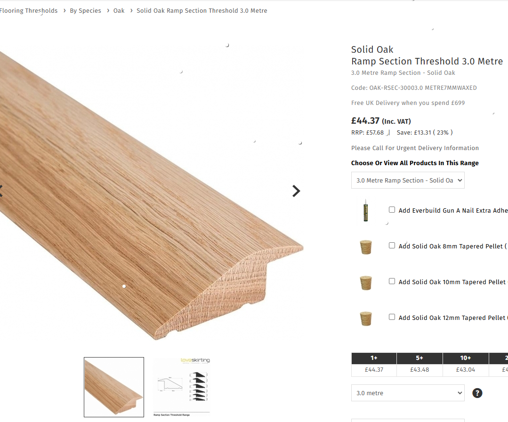Enable Add Solid Oak 8mm Tapered Pellet
This screenshot has height=422, width=508.
[x=392, y=245]
